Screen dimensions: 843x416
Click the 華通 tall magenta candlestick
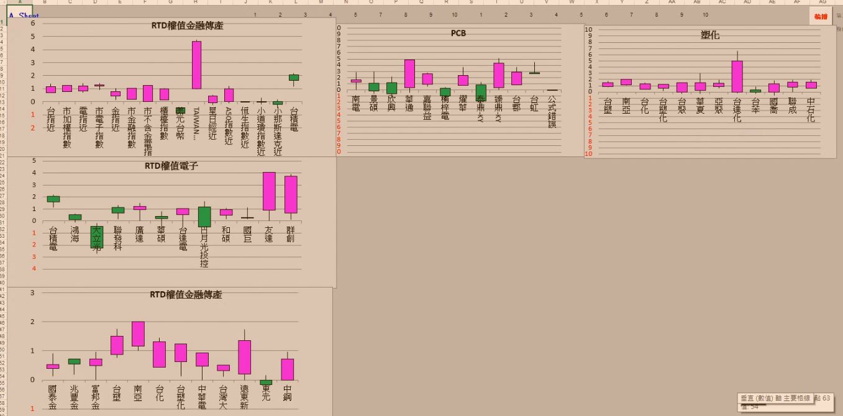(x=409, y=74)
